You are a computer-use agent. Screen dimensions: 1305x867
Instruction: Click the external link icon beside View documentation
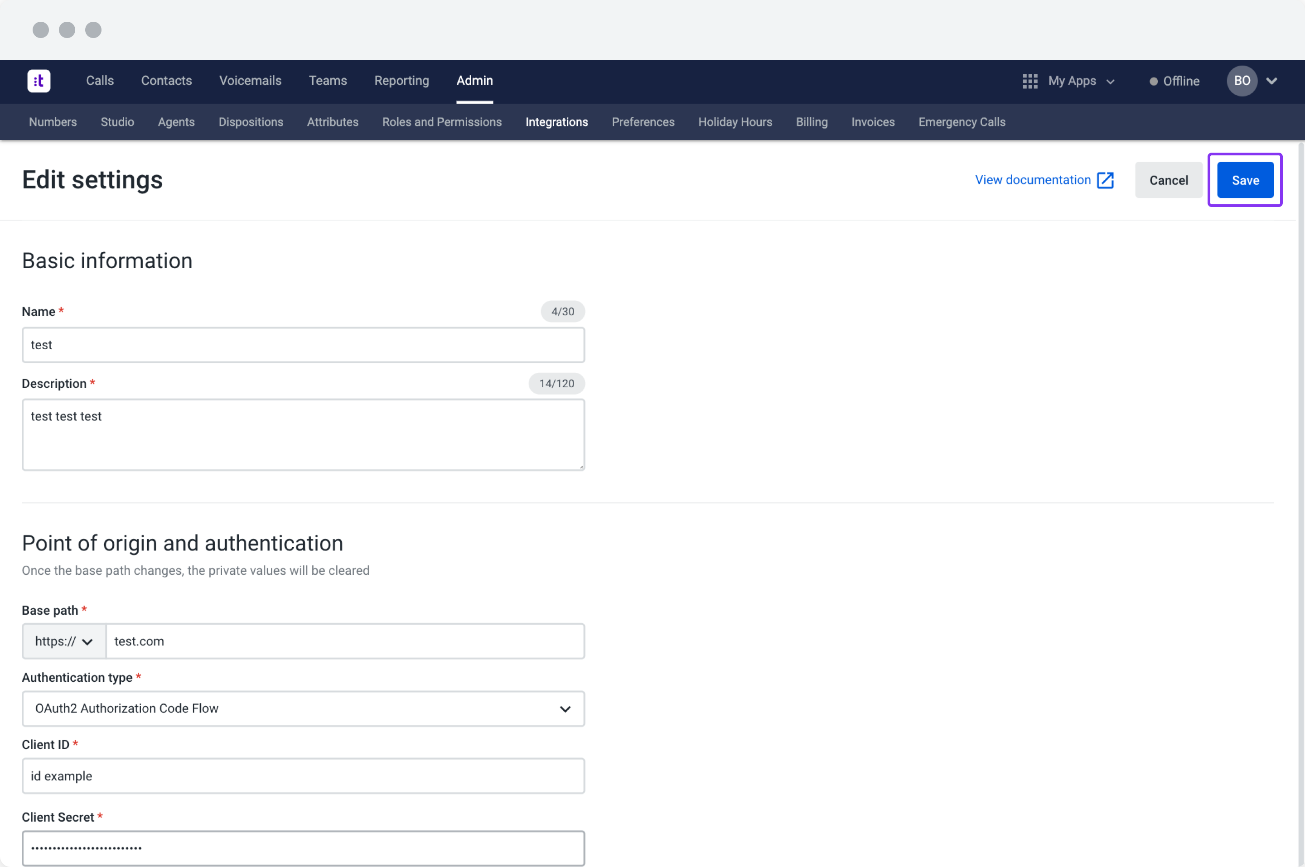(1105, 180)
